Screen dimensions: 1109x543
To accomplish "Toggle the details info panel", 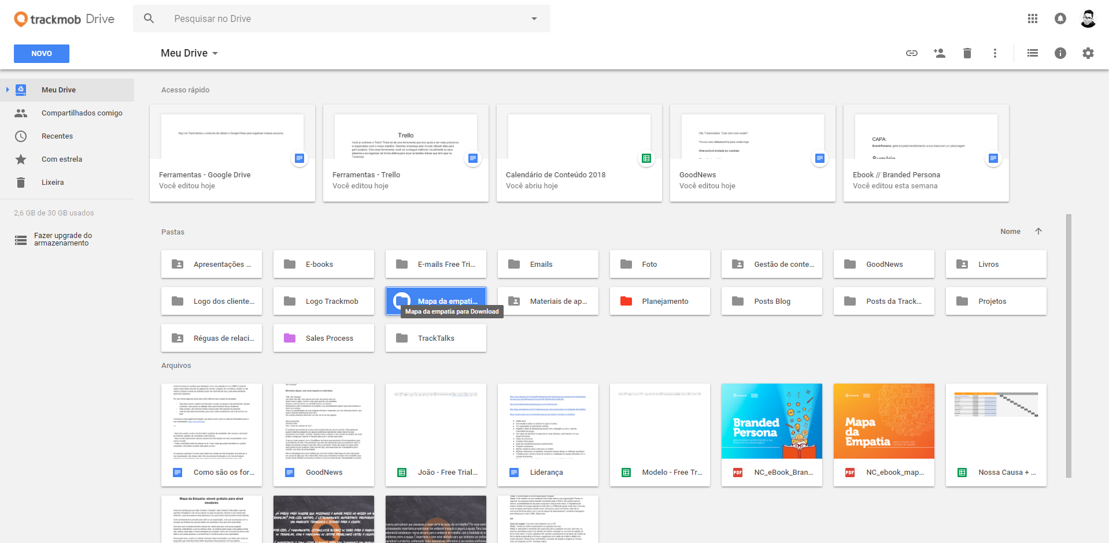I will tap(1060, 53).
